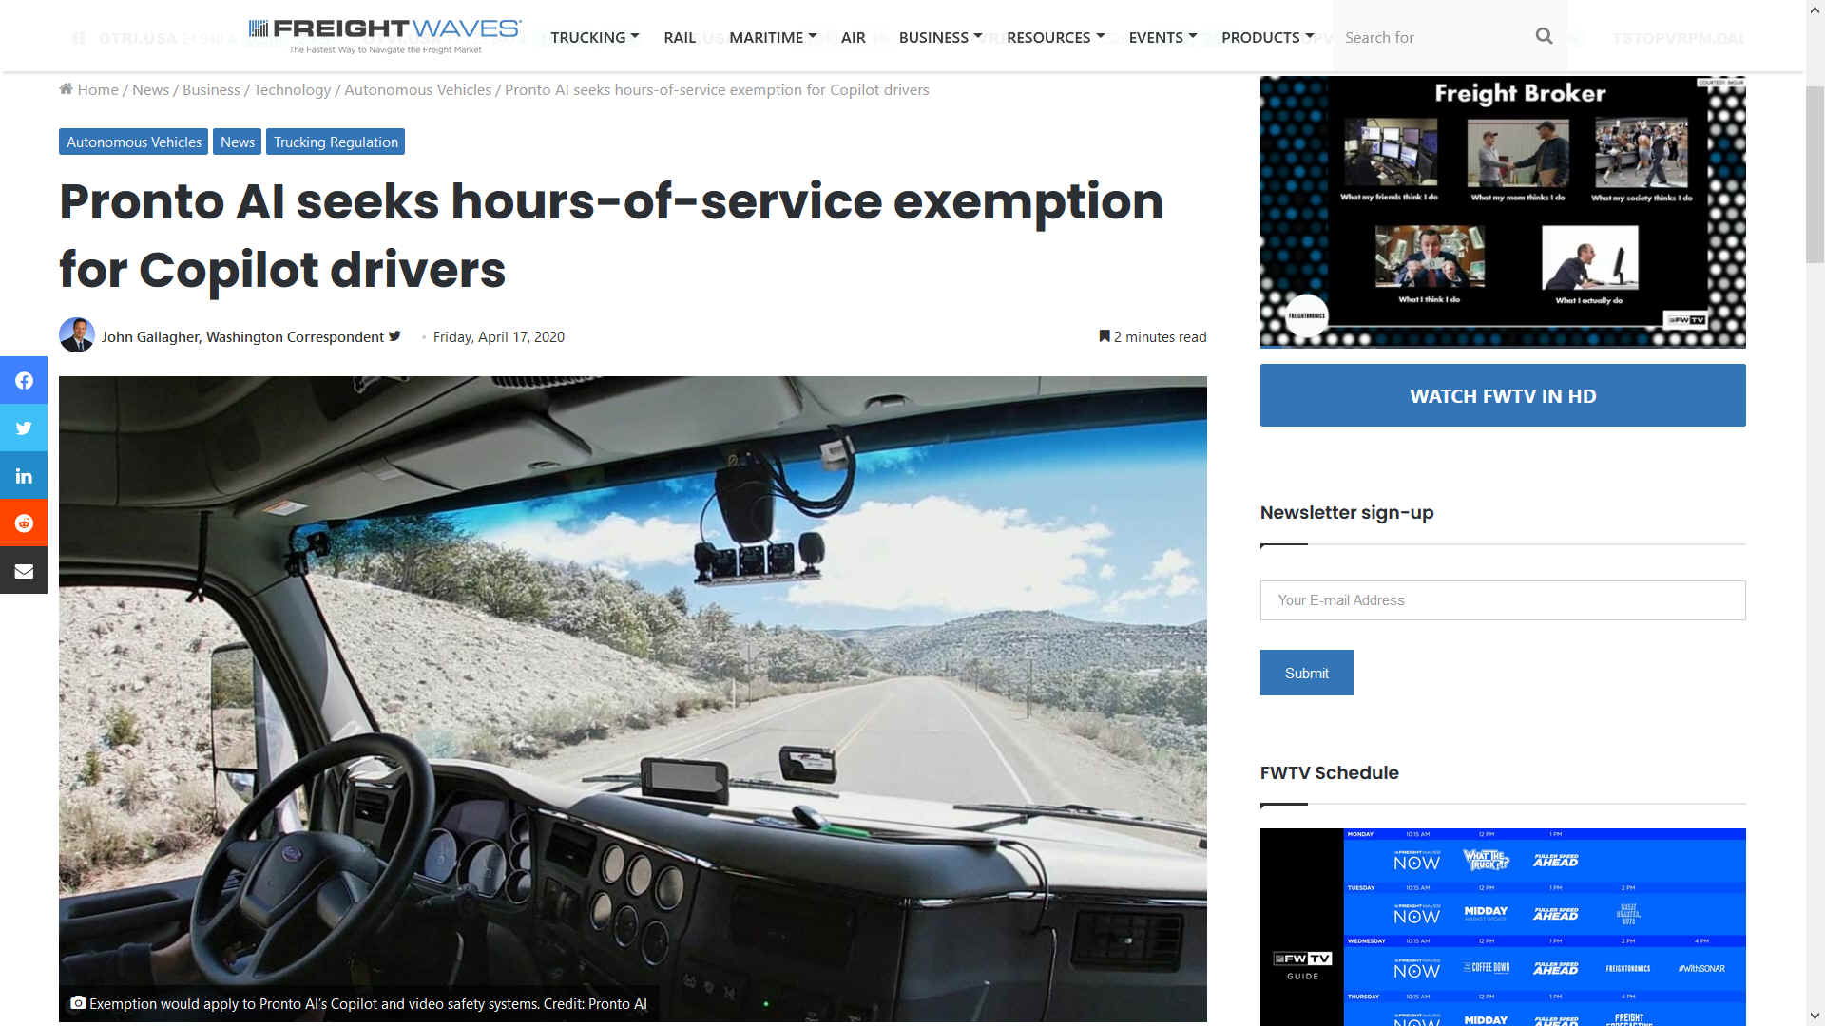Screen dimensions: 1825x1026
Task: Expand the Trucking dropdown menu
Action: click(594, 37)
